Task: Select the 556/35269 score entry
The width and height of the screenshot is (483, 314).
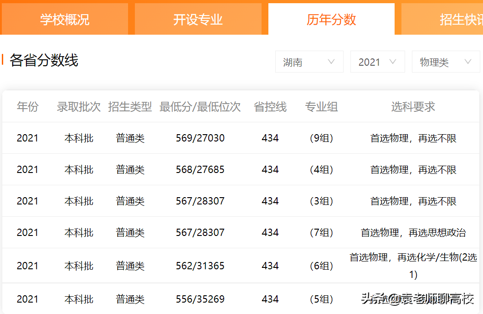Action: point(200,299)
